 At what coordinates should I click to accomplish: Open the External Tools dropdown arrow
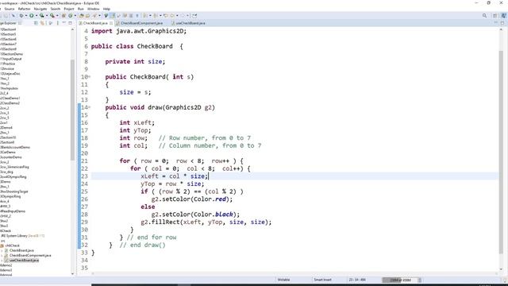tap(57, 16)
